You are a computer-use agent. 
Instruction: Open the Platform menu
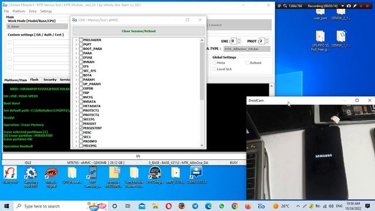(19, 11)
